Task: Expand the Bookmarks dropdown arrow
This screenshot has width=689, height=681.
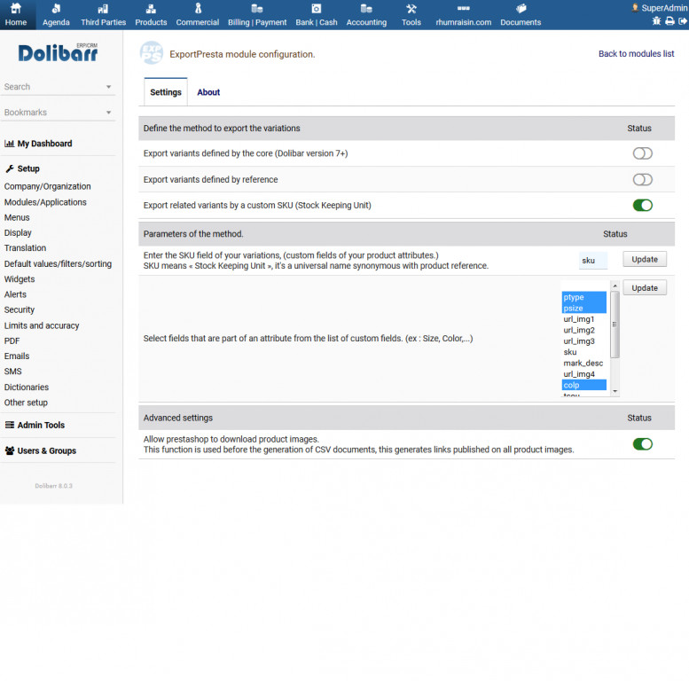Action: pyautogui.click(x=108, y=113)
